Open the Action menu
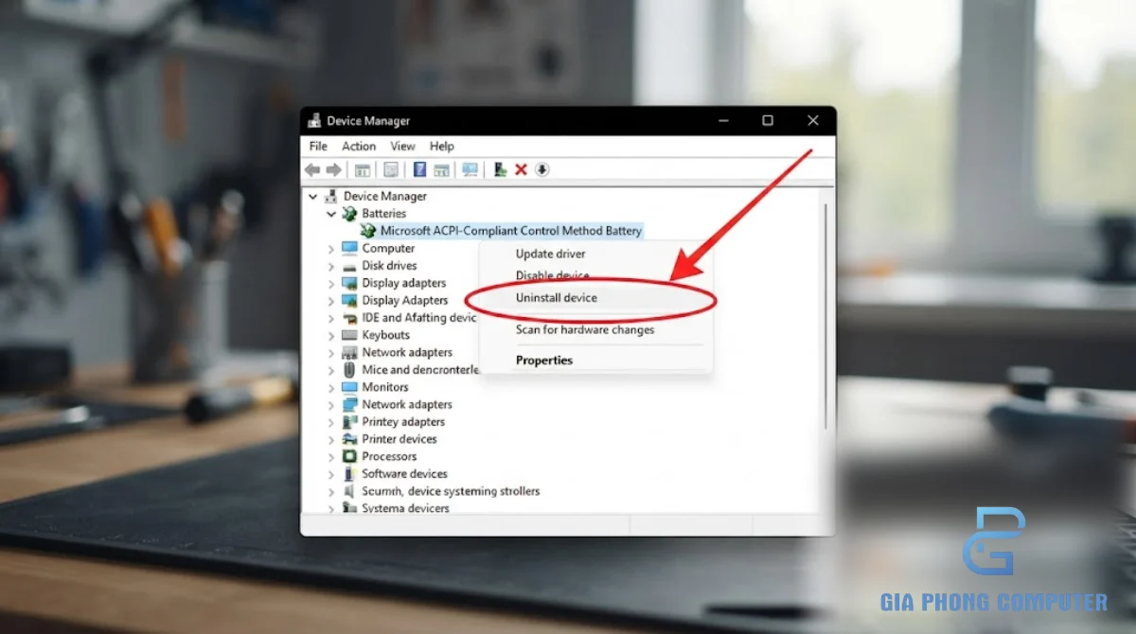 359,147
